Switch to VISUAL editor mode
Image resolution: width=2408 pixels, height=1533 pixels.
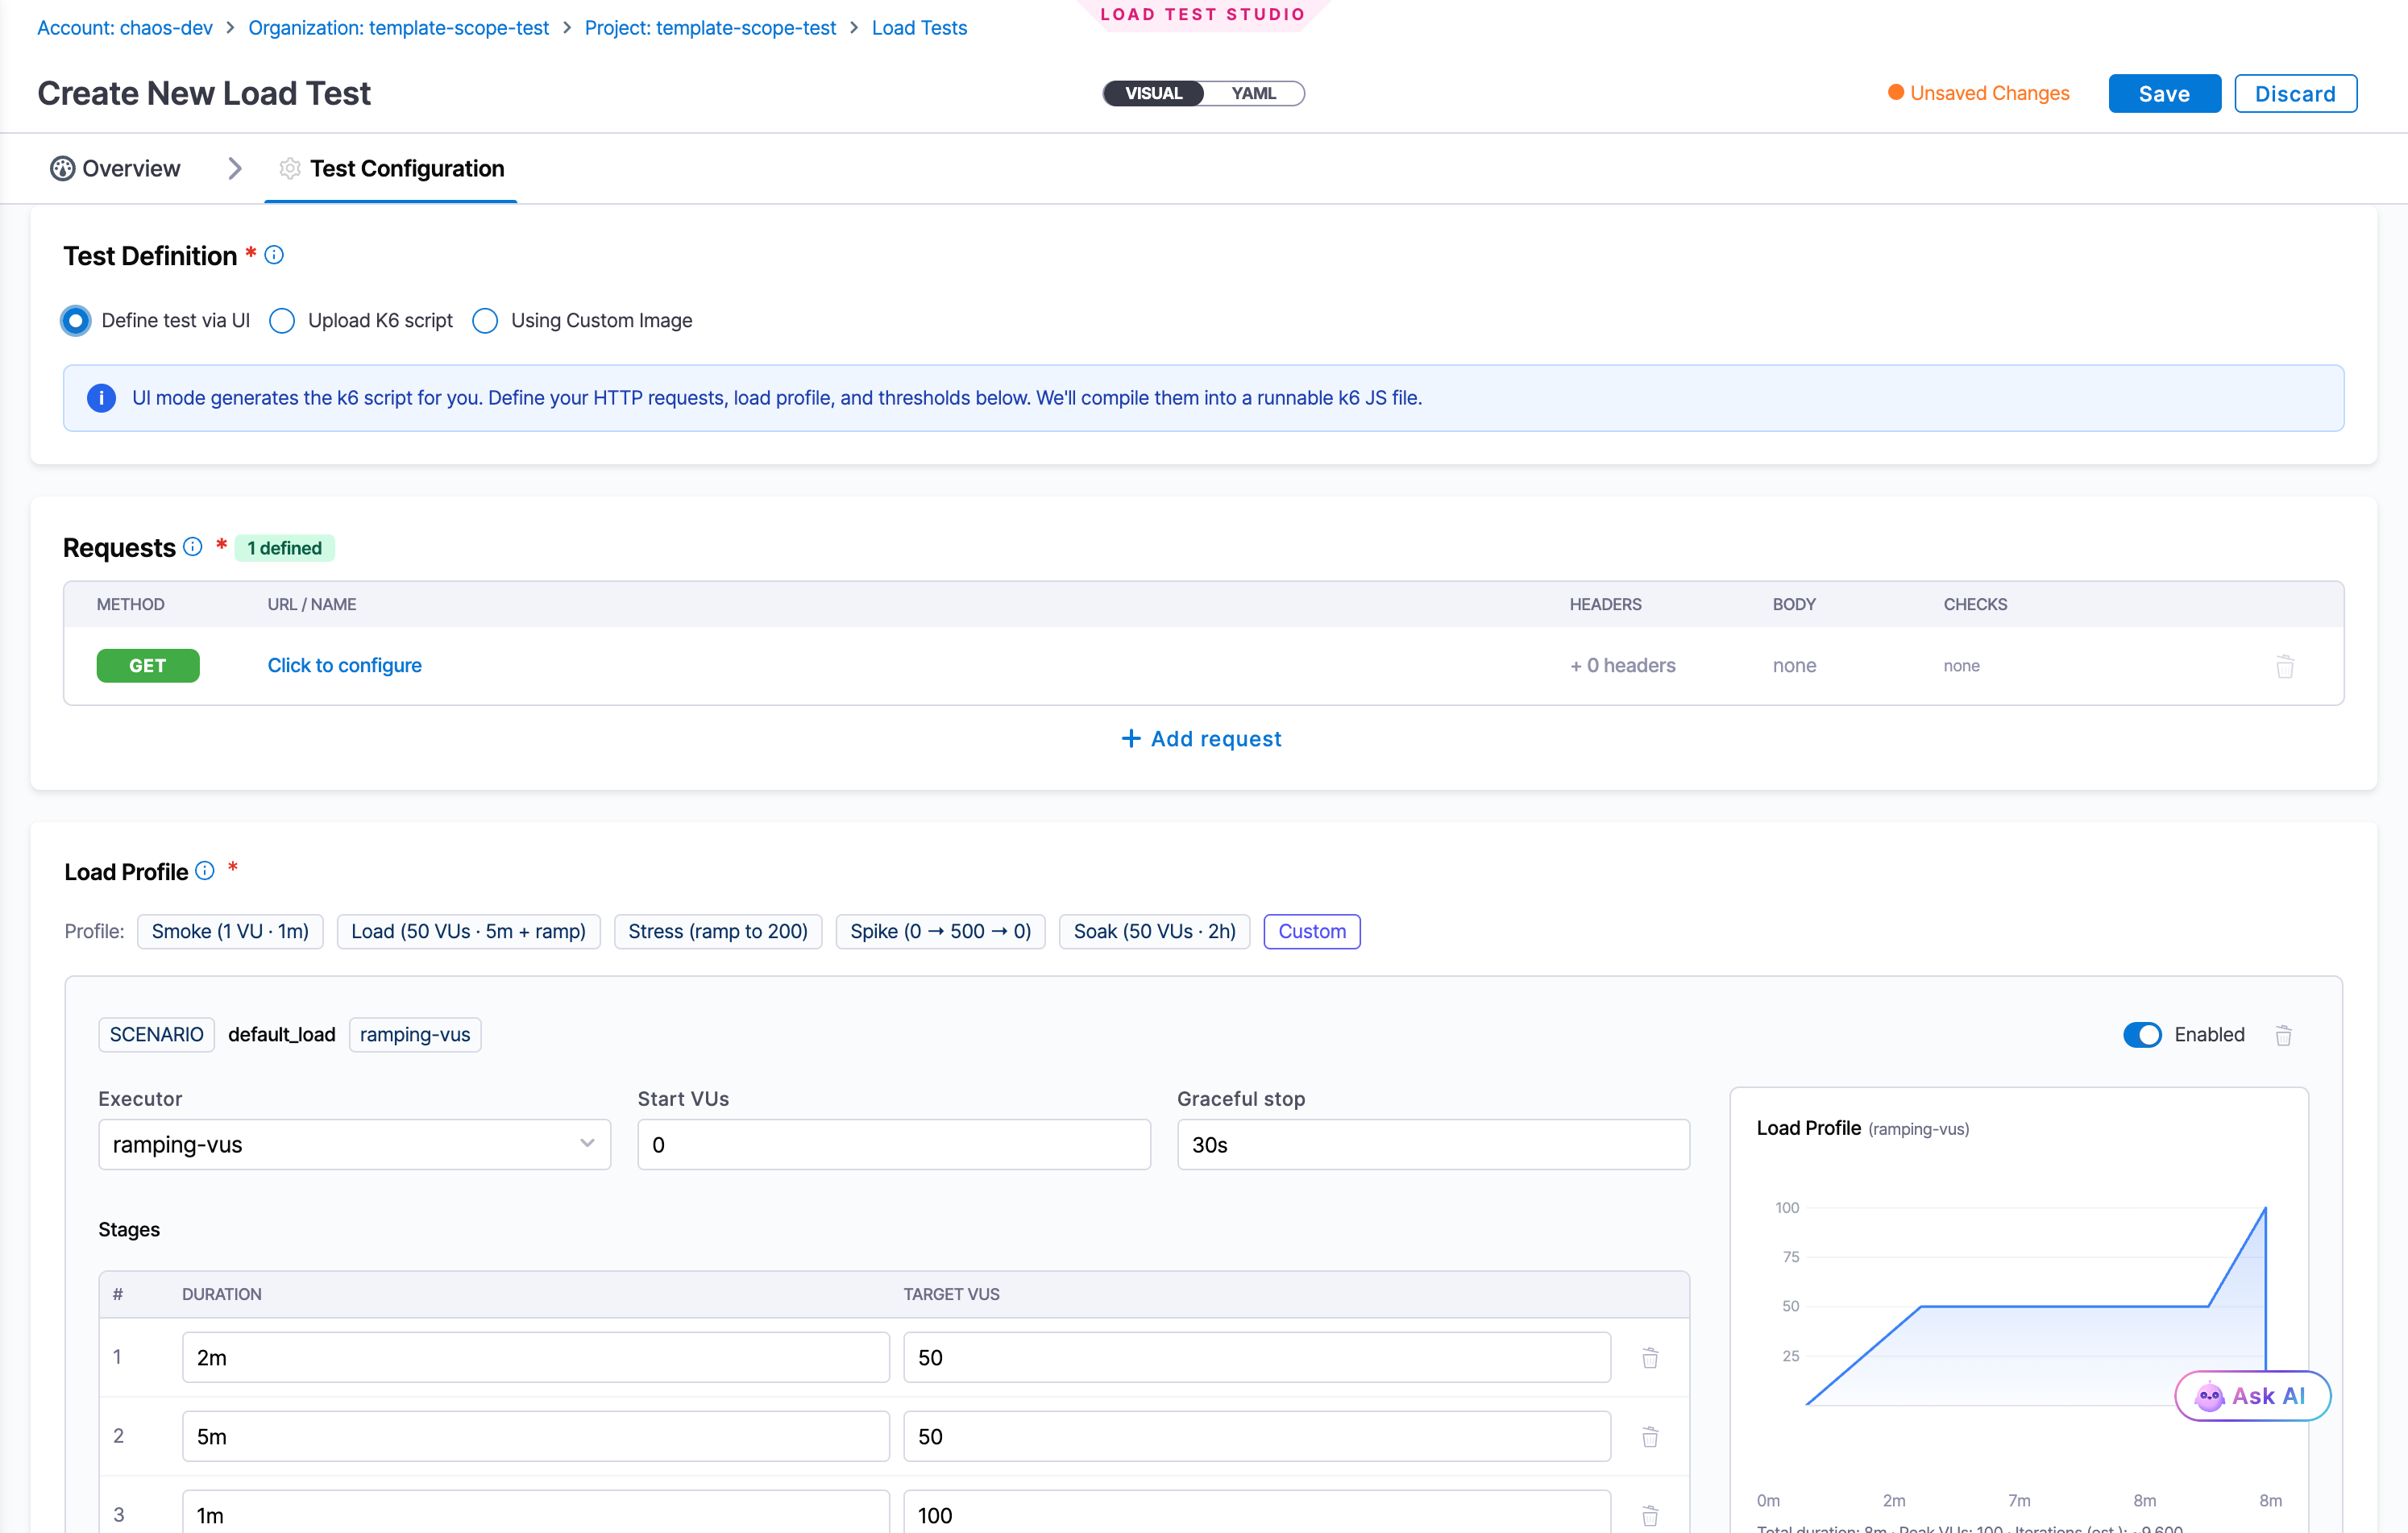1153,93
